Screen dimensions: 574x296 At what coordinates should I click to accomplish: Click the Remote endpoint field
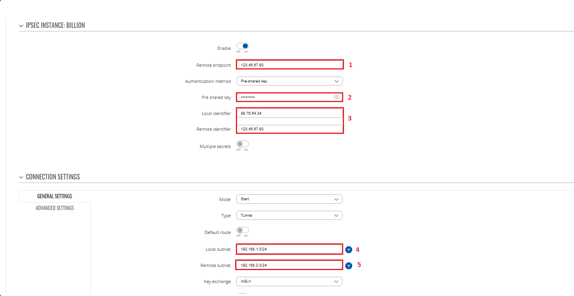point(289,65)
